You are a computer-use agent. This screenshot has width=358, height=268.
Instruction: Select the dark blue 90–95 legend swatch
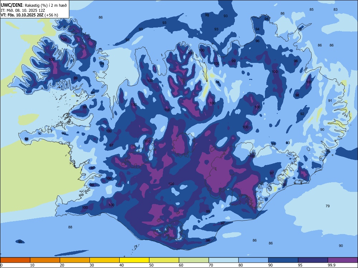[283, 260]
